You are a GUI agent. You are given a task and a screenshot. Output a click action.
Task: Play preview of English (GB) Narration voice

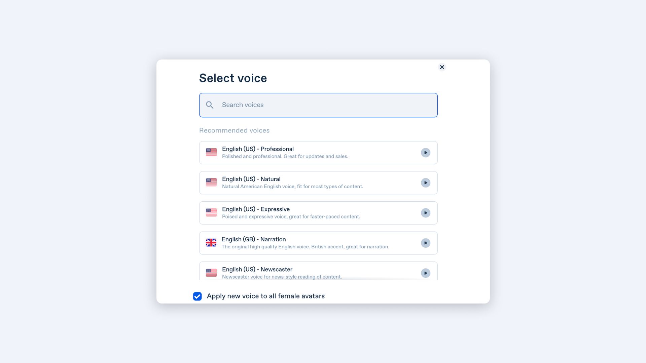pyautogui.click(x=426, y=243)
